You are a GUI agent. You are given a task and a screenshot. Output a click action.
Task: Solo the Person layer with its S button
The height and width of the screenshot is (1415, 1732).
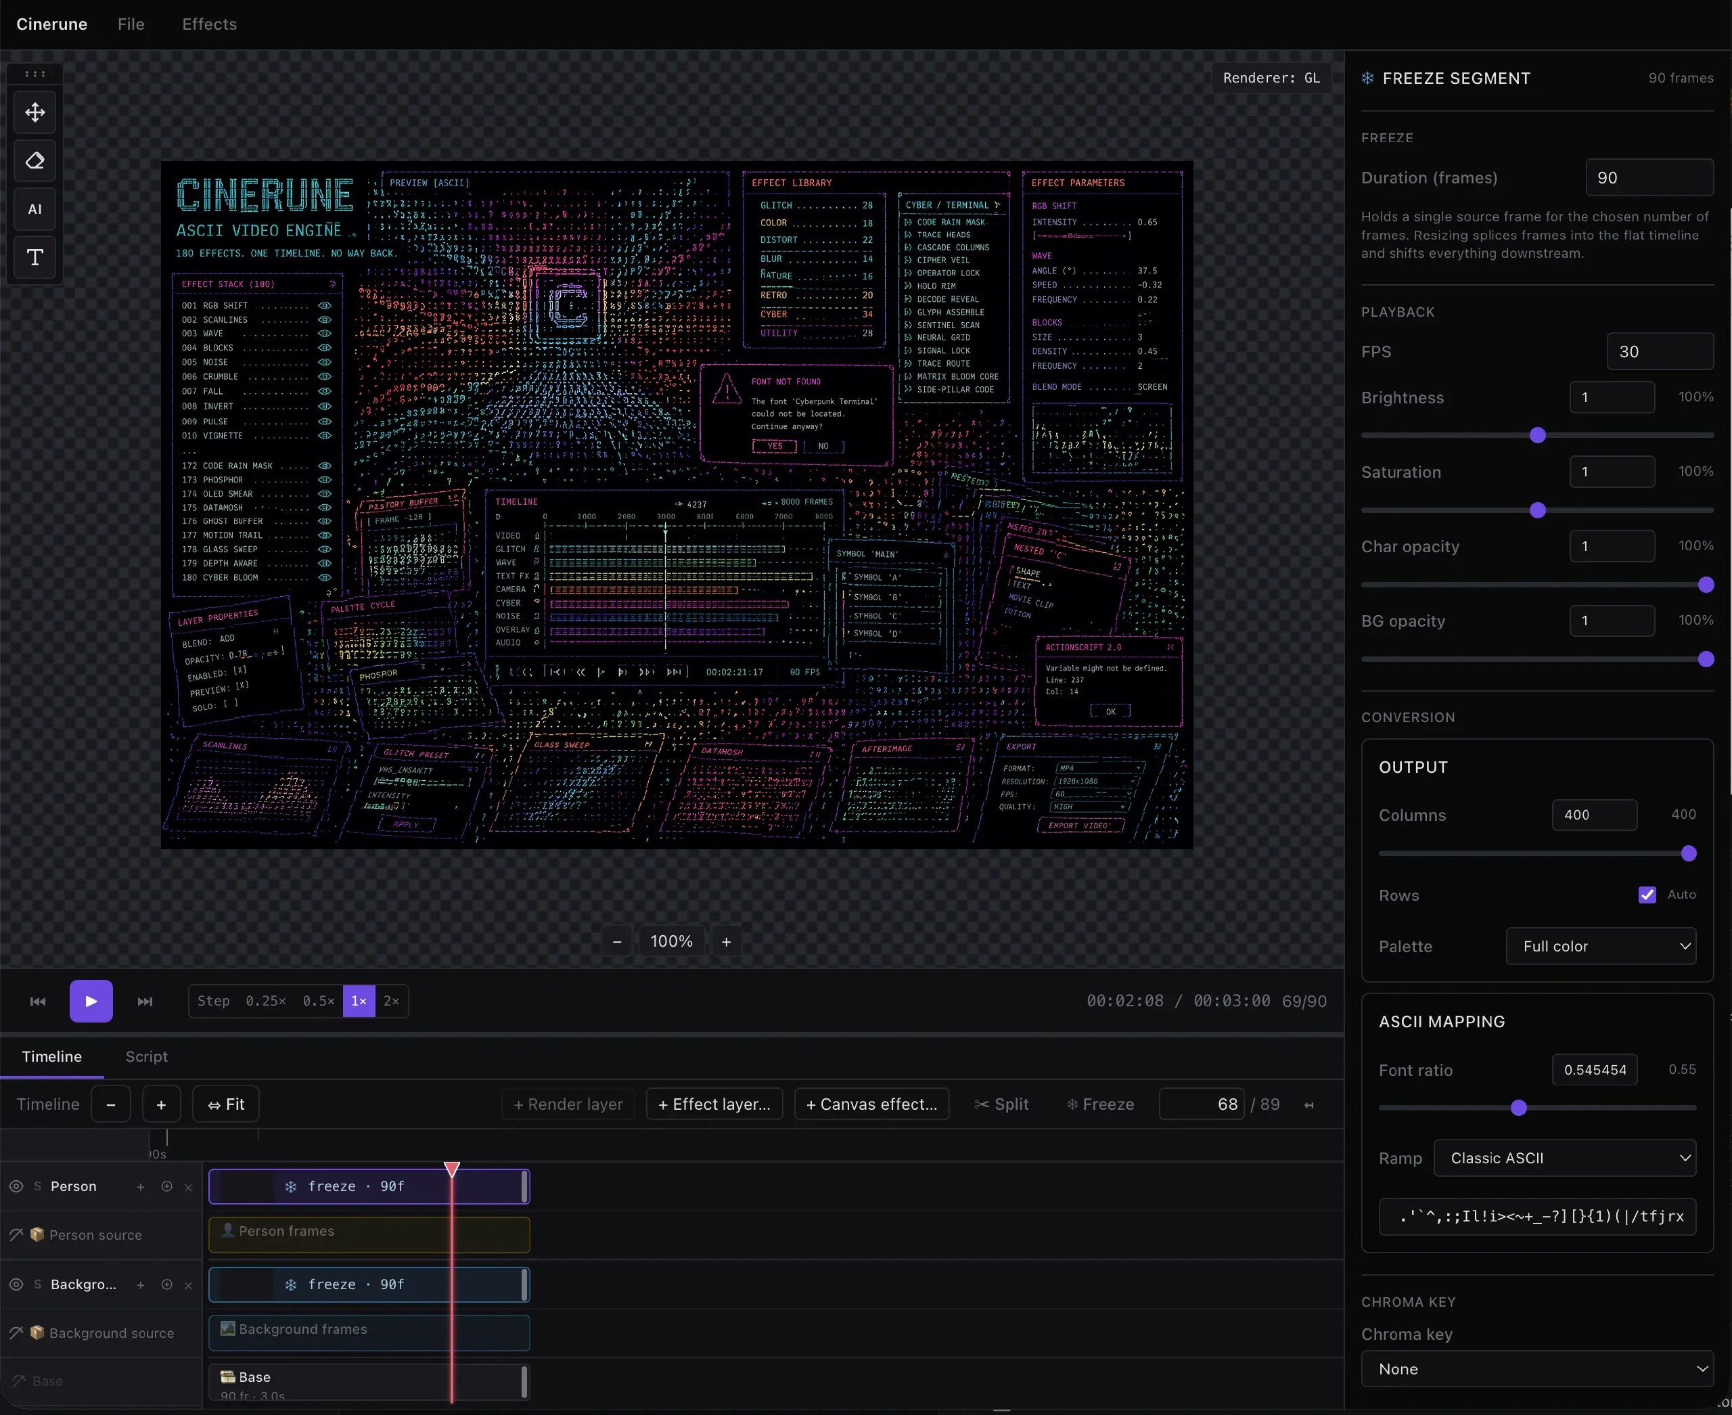pyautogui.click(x=37, y=1187)
